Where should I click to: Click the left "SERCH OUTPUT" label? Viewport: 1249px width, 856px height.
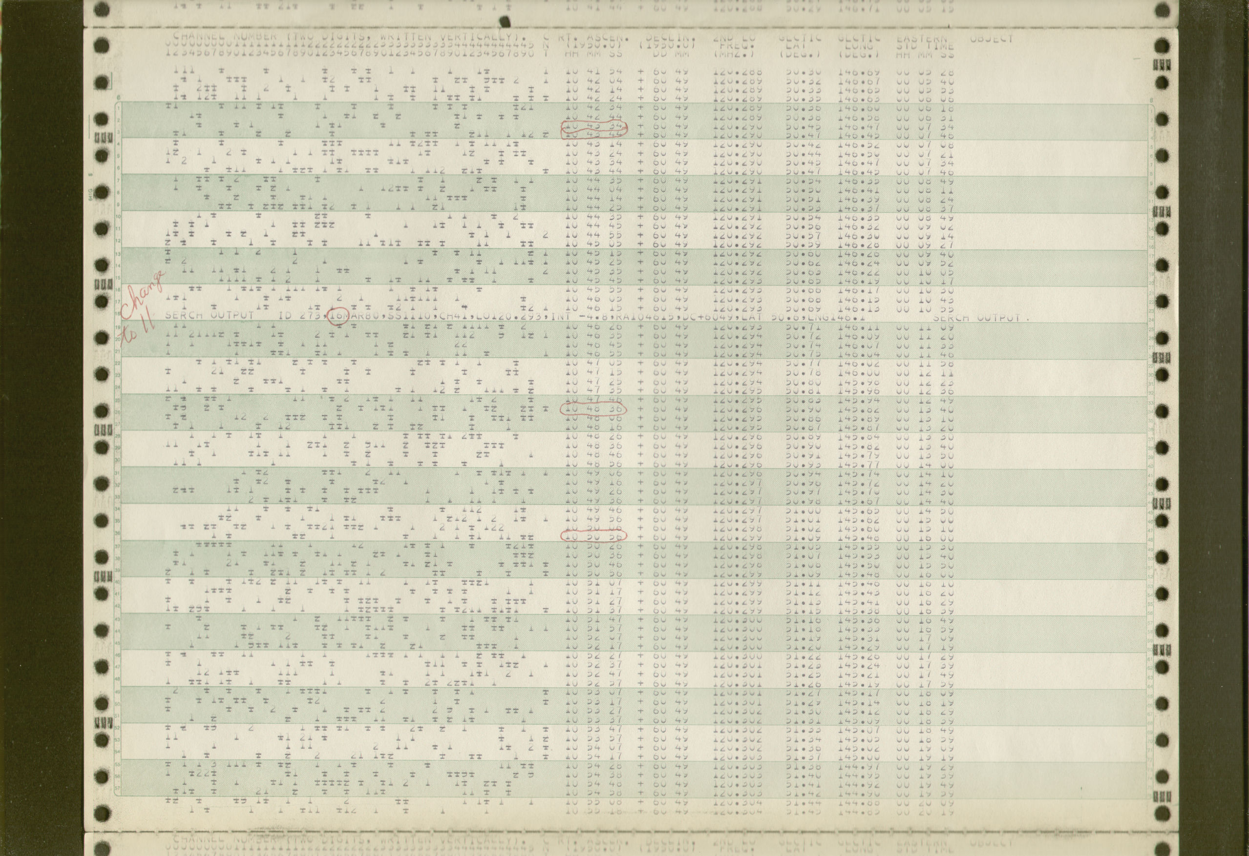coord(209,316)
